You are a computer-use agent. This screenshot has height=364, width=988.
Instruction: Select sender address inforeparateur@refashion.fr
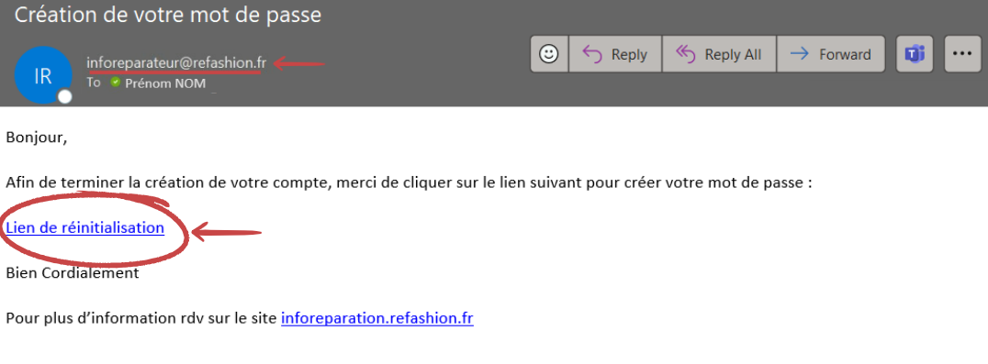tap(176, 63)
